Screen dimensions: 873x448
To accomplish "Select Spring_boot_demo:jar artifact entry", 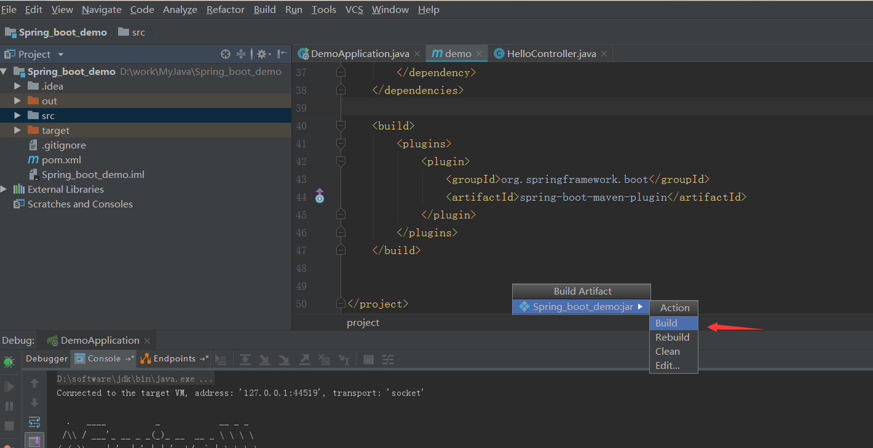I will tap(581, 306).
